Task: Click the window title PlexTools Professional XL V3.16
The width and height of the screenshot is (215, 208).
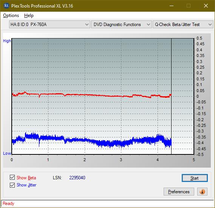Action: 42,6
